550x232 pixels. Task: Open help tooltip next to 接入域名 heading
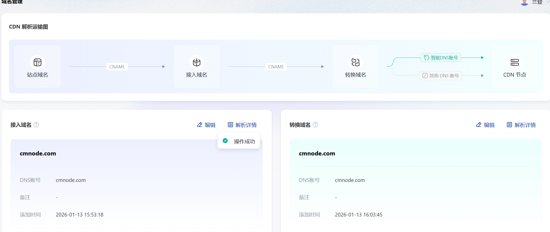pyautogui.click(x=36, y=125)
